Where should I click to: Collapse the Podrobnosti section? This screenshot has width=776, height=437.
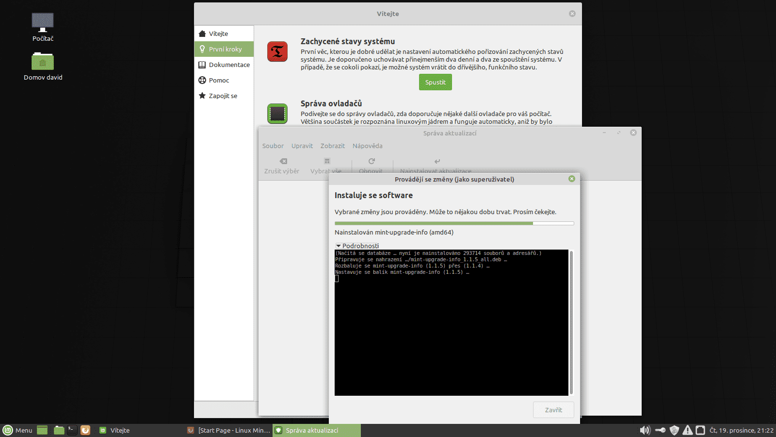tap(358, 246)
